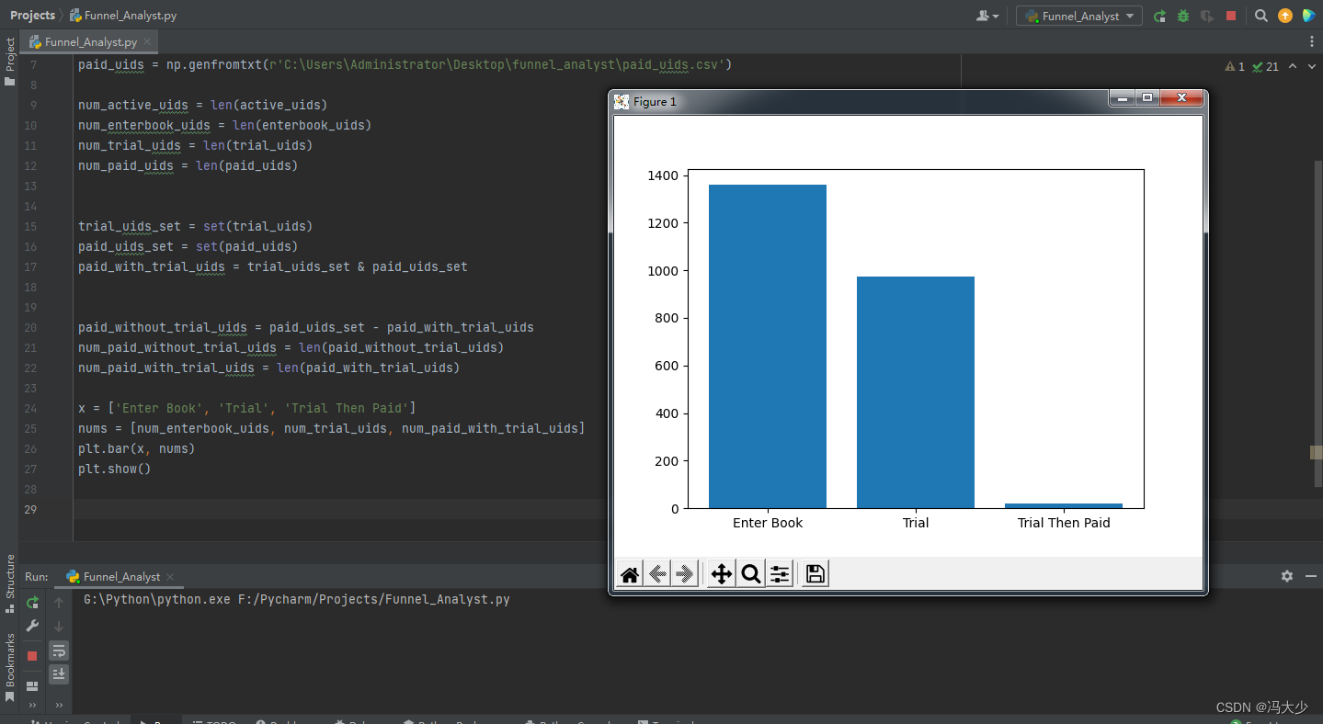
Task: Open the Run panel settings gear
Action: pos(1287,576)
